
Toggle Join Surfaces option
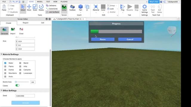click(53, 12)
